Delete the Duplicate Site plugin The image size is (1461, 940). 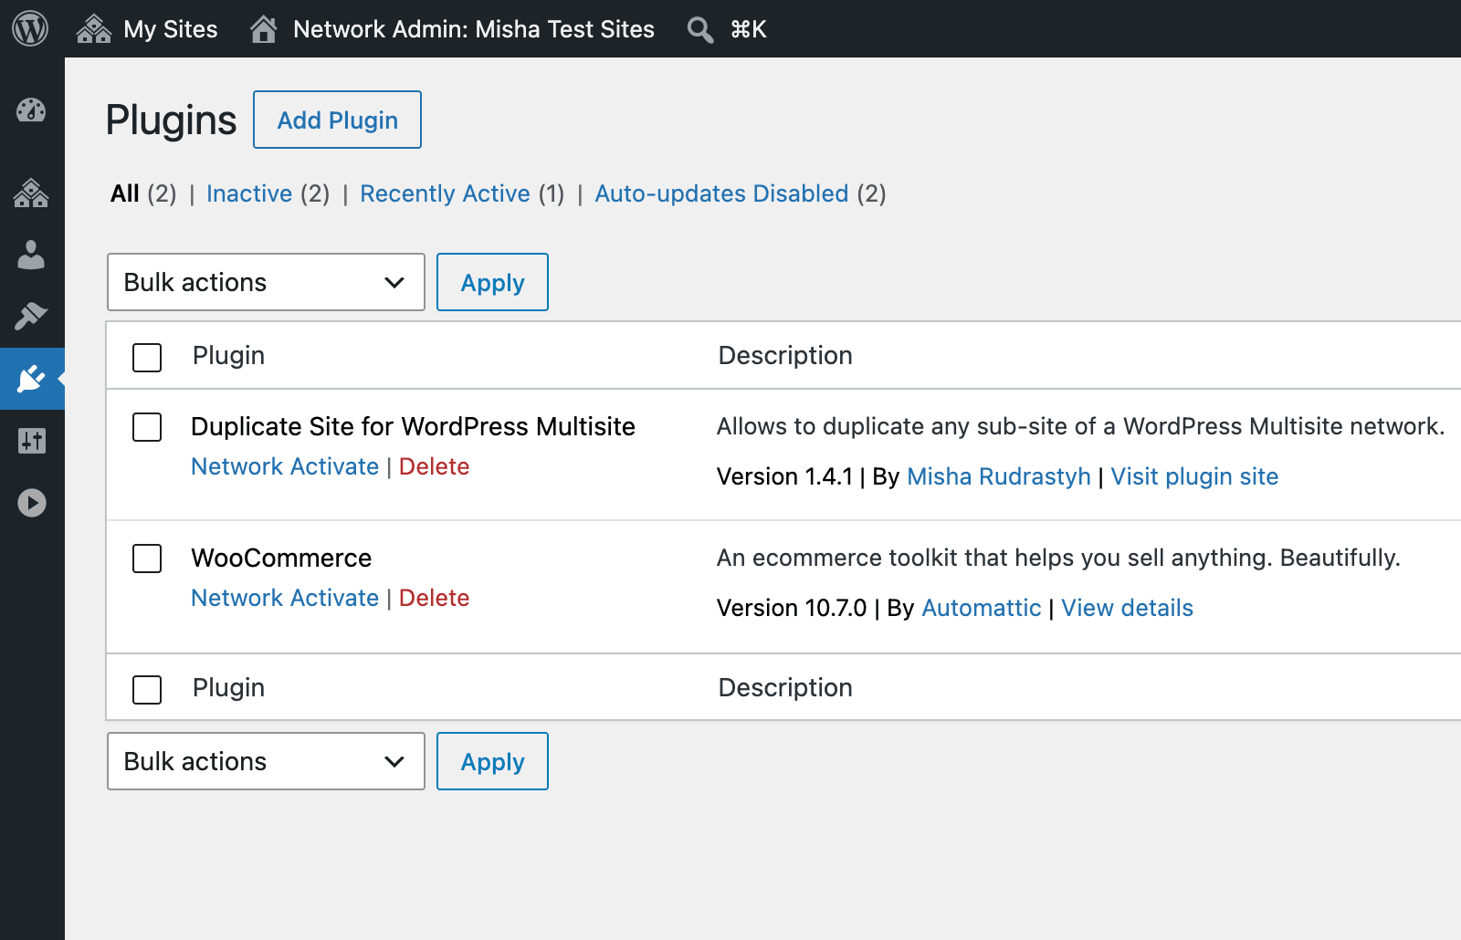[x=434, y=466]
